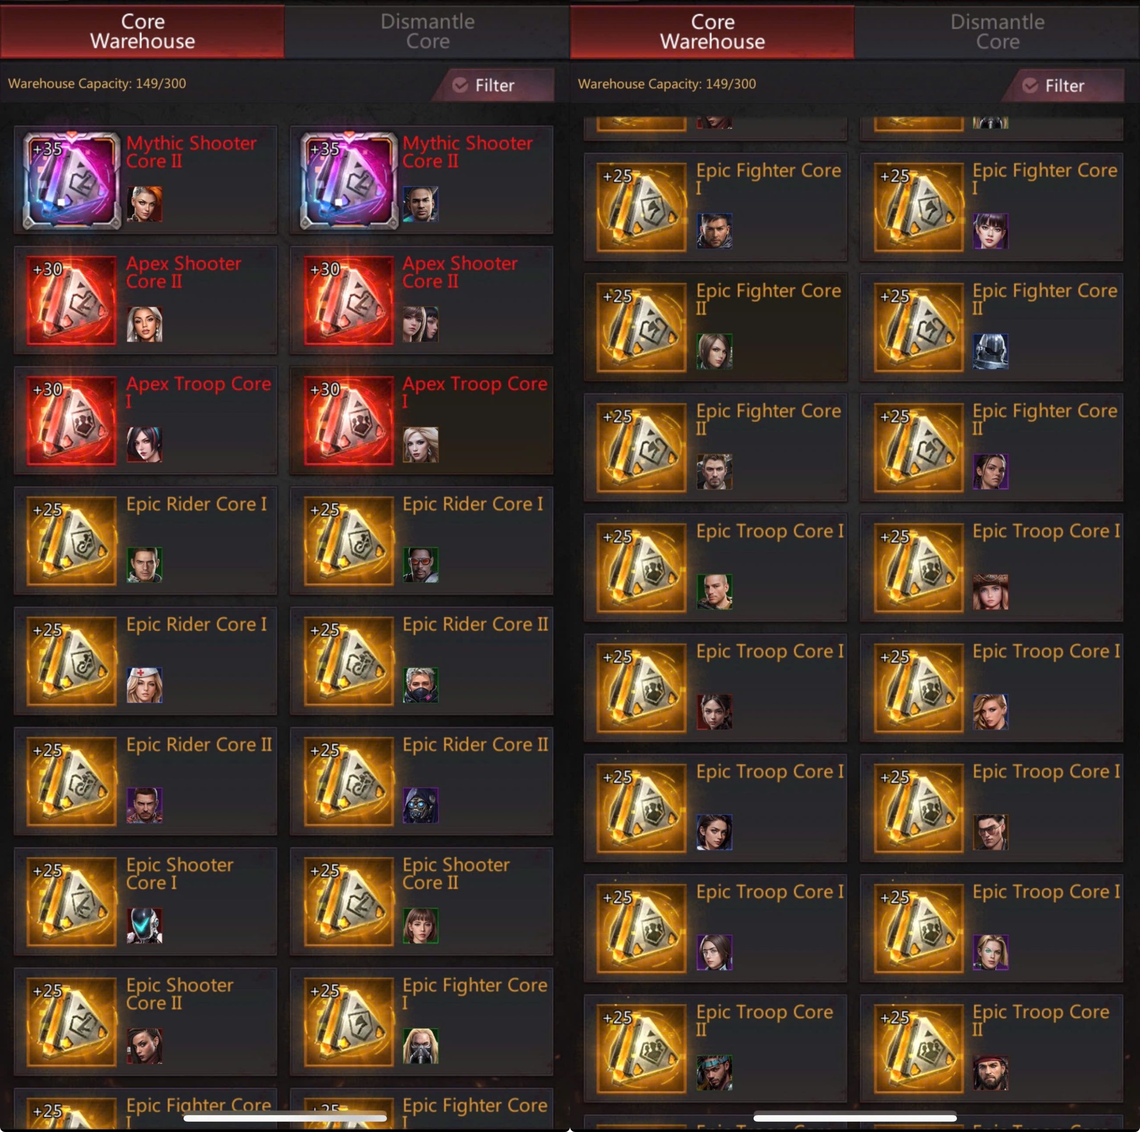Viewport: 1140px width, 1132px height.
Task: Click the white scroll bar under left panel
Action: 285,1117
